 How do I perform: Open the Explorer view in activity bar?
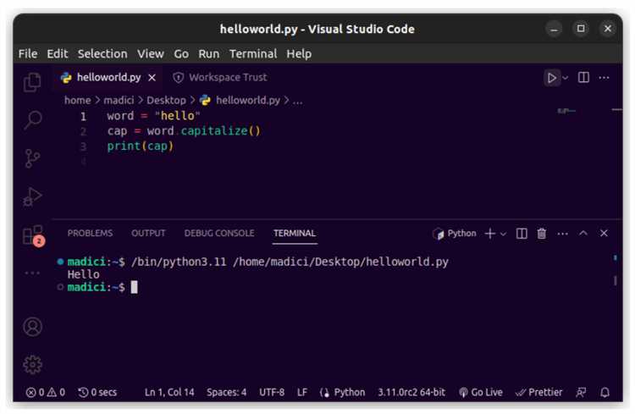coord(32,82)
